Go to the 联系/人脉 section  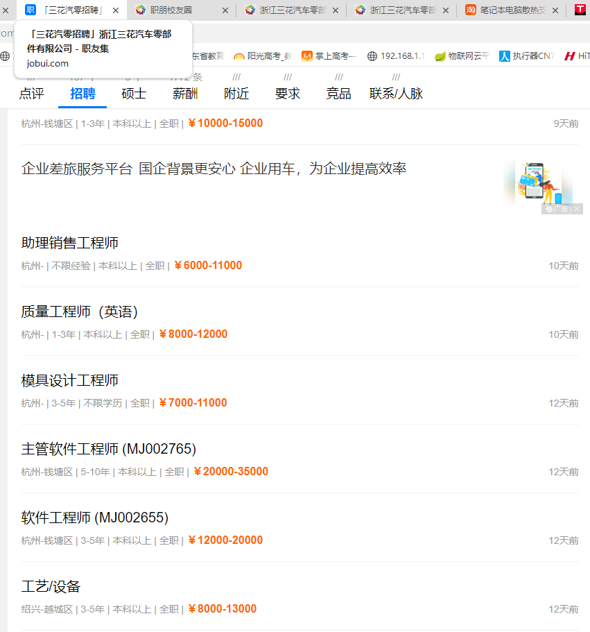click(x=396, y=94)
